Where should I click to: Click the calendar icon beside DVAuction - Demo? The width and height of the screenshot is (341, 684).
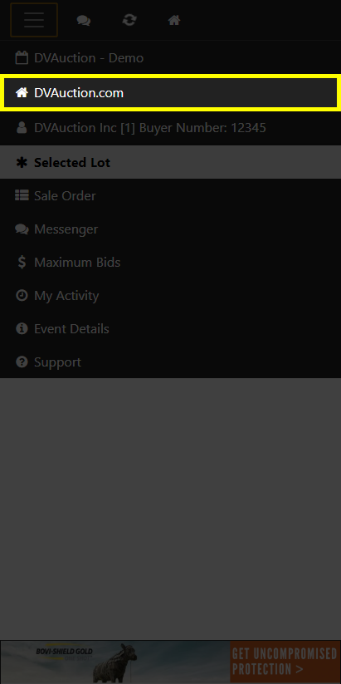click(22, 57)
